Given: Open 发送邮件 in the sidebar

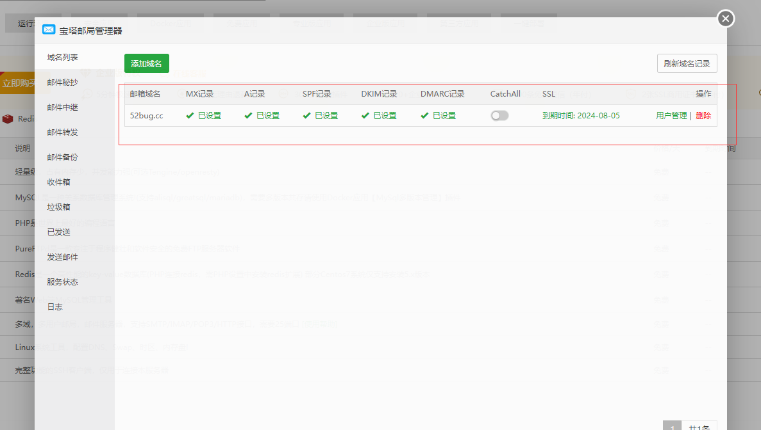Looking at the screenshot, I should (x=63, y=257).
